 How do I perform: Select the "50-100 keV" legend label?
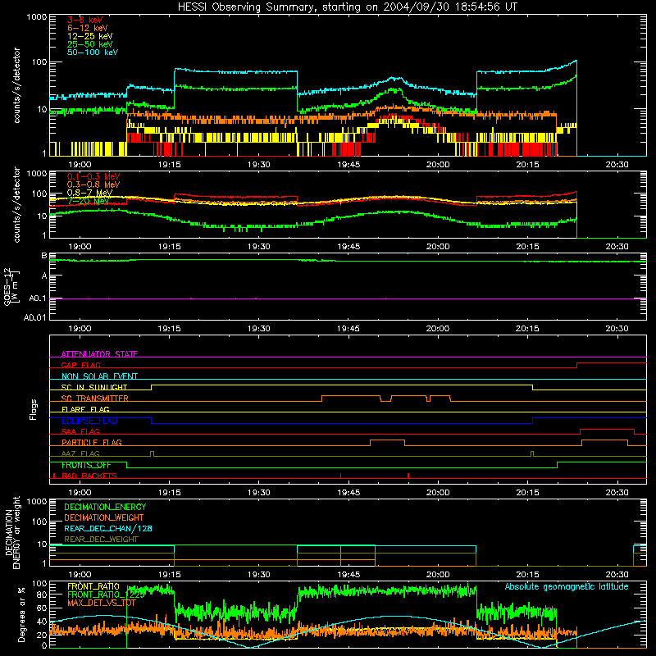click(x=93, y=52)
